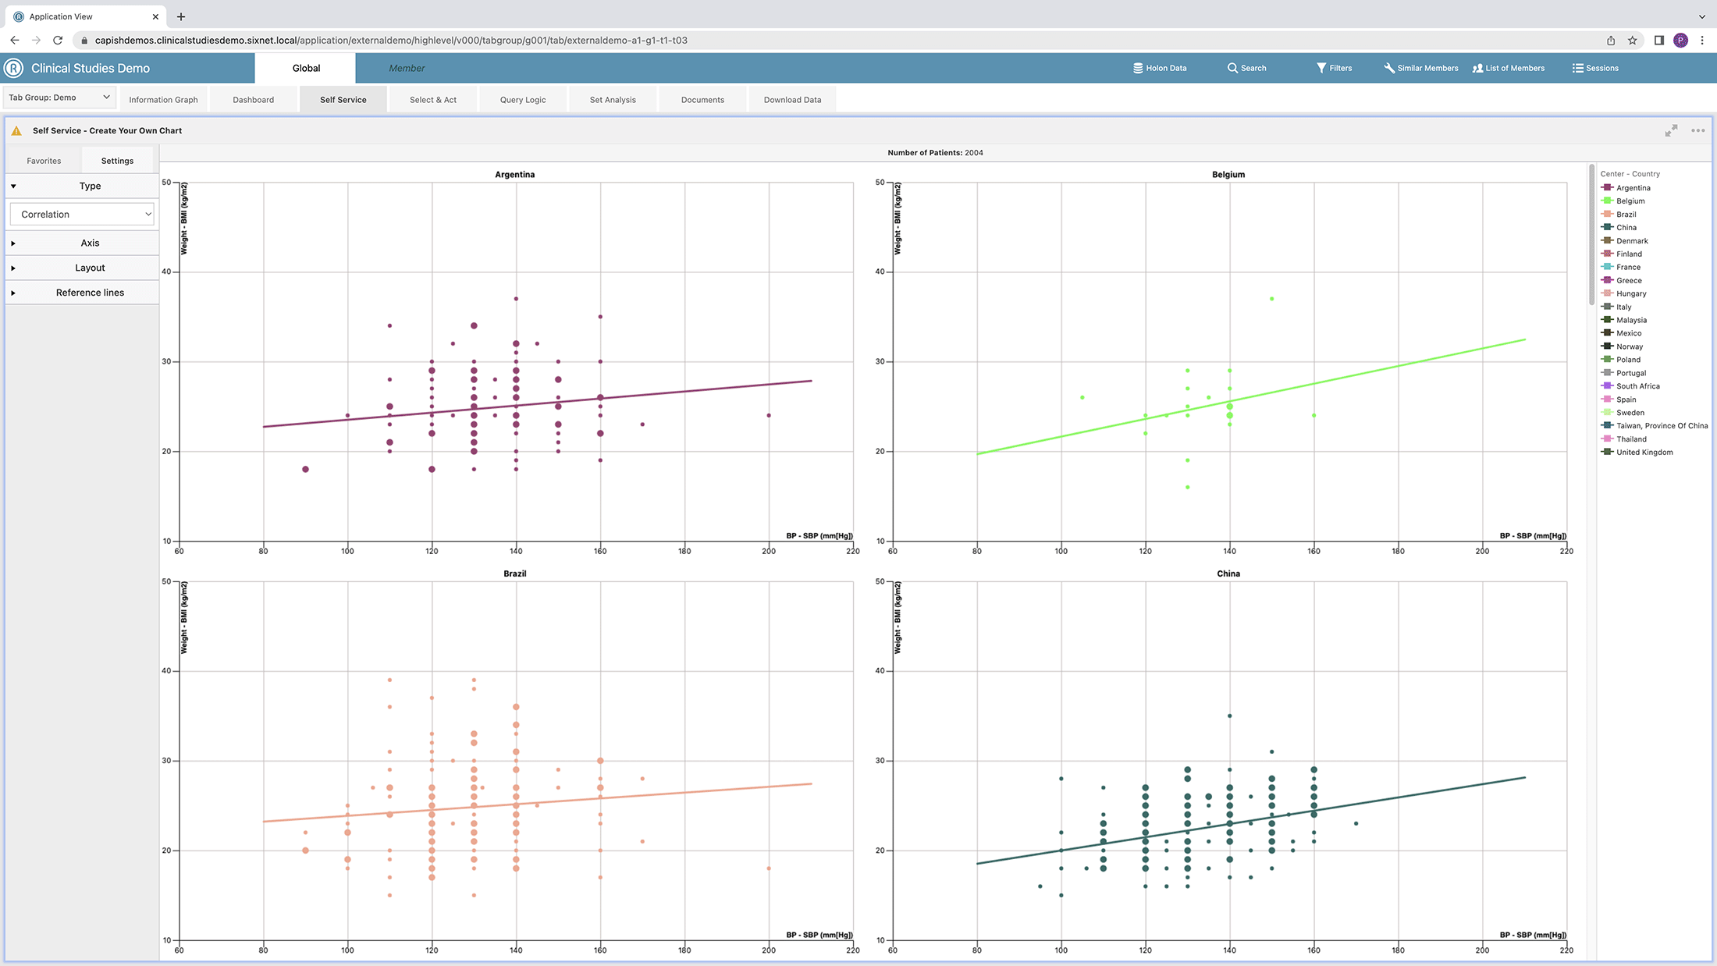Toggle the United Kingdom legend entry
This screenshot has width=1717, height=966.
[x=1644, y=453]
